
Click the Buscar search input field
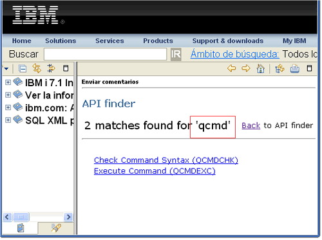[105, 54]
